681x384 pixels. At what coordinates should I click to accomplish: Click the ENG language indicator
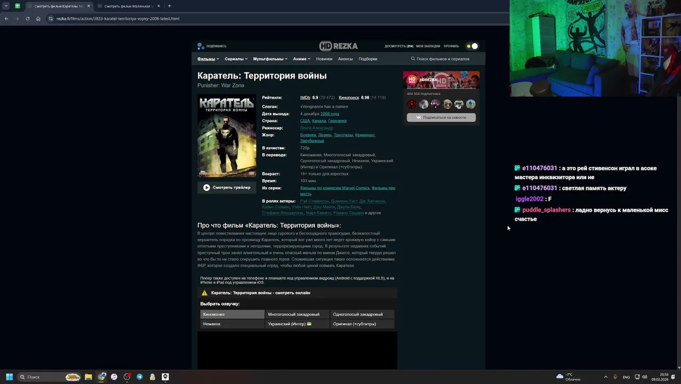(626, 377)
